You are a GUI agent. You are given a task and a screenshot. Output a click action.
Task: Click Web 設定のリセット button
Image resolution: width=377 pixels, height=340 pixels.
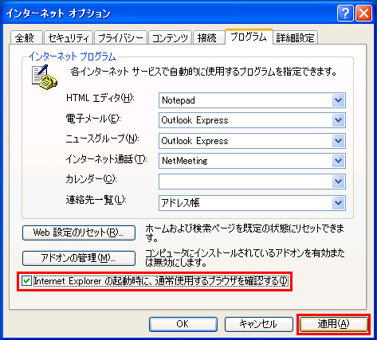click(x=79, y=233)
